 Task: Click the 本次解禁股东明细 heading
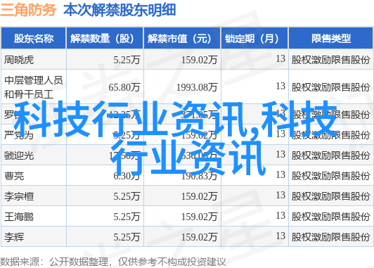click(x=120, y=10)
